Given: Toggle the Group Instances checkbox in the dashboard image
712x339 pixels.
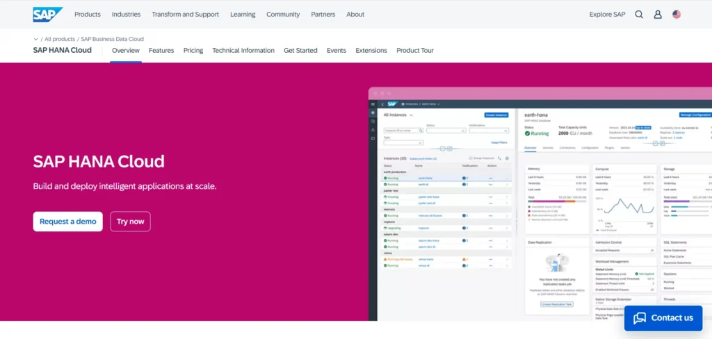Looking at the screenshot, I should point(471,158).
